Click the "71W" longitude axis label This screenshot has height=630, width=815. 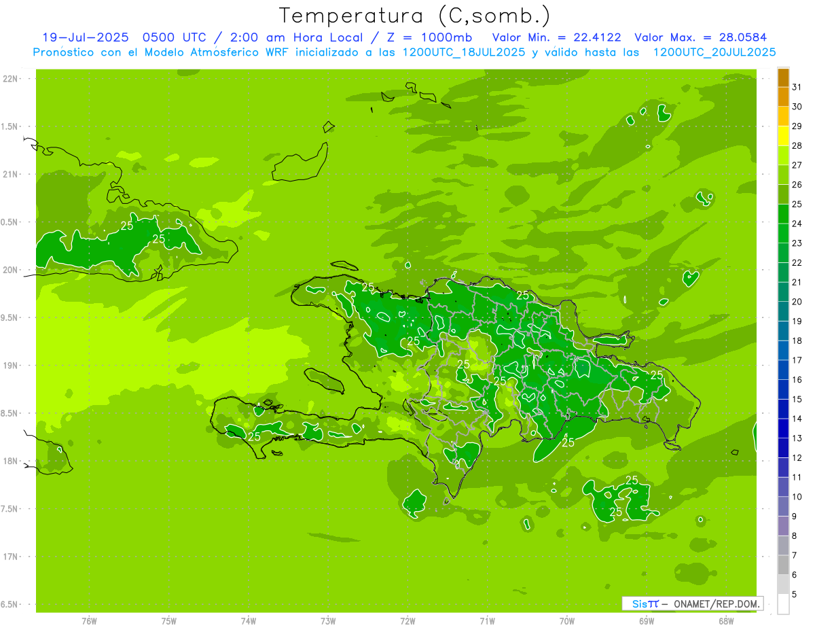[487, 621]
